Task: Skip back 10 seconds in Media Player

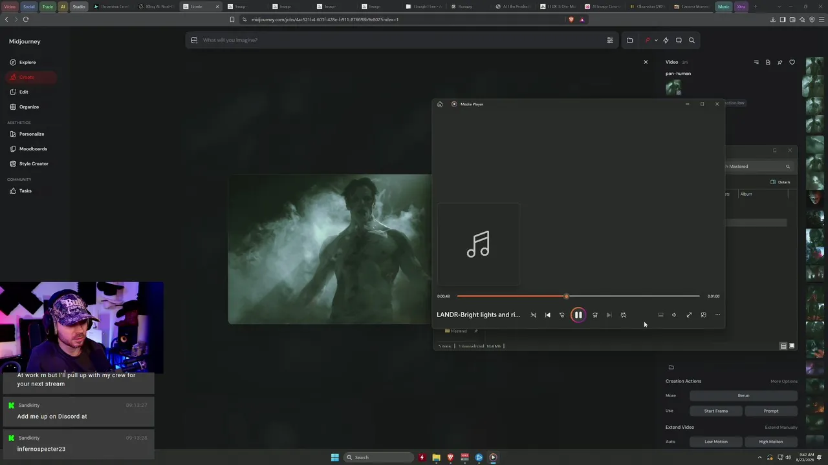Action: coord(562,315)
